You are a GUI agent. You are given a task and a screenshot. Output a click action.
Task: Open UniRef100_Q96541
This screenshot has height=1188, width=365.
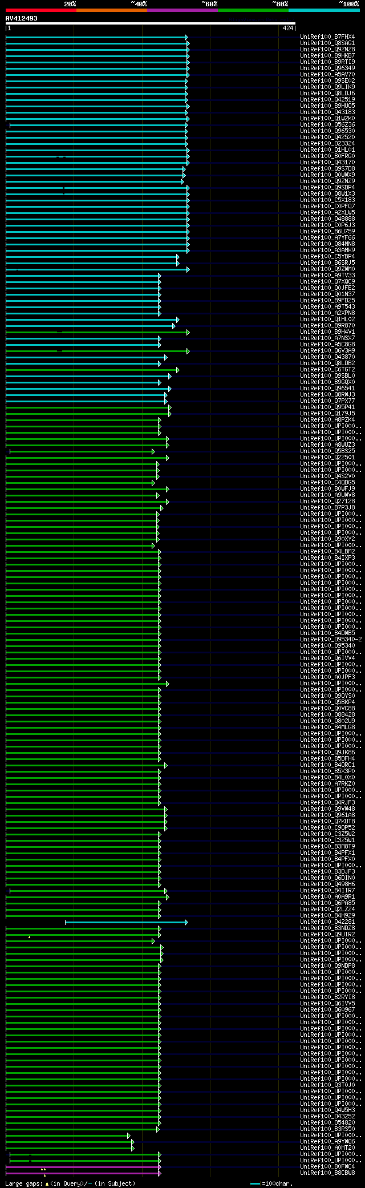[327, 388]
